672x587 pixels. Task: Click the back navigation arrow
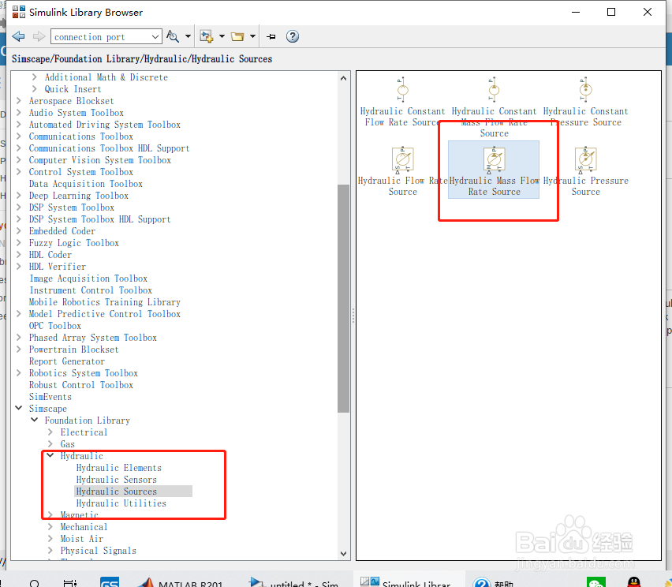click(x=18, y=36)
